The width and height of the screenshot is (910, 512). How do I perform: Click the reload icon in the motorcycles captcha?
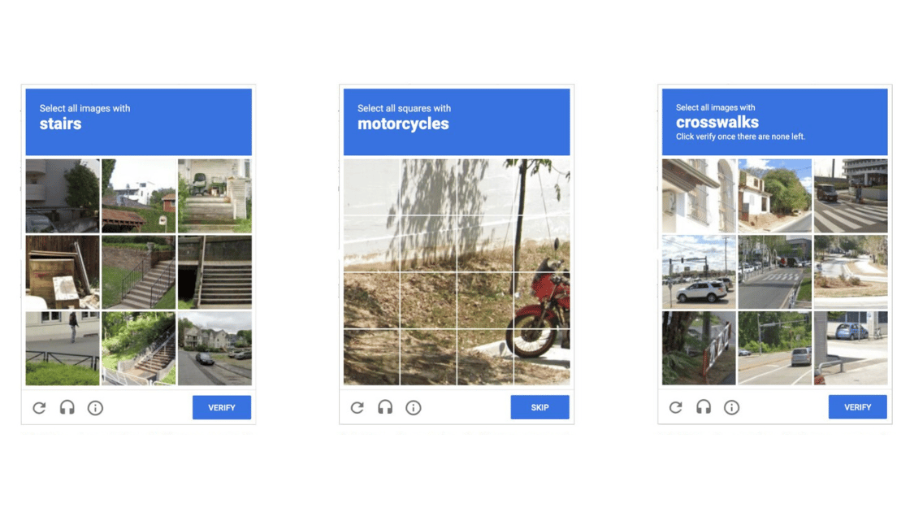(357, 407)
